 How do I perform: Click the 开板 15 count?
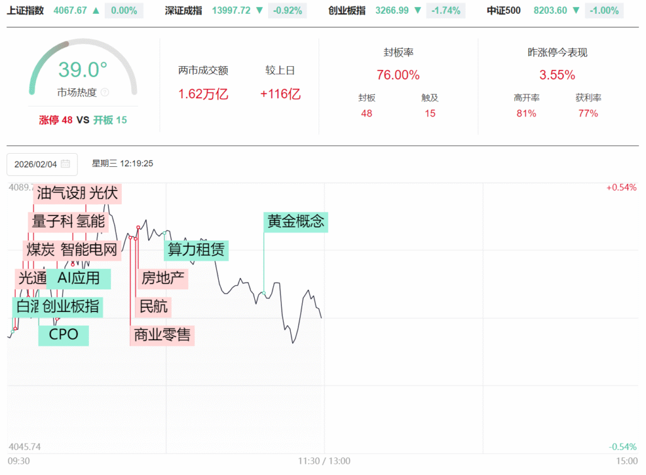tap(110, 120)
